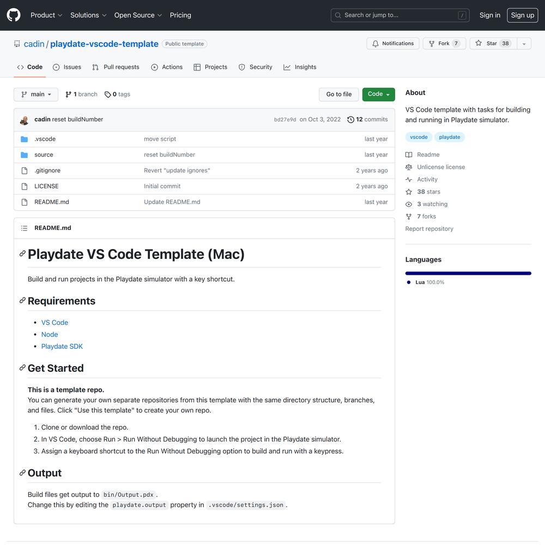This screenshot has height=545, width=545.
Task: Open the 'reset buildNumber' commit message in header
Action: [77, 119]
